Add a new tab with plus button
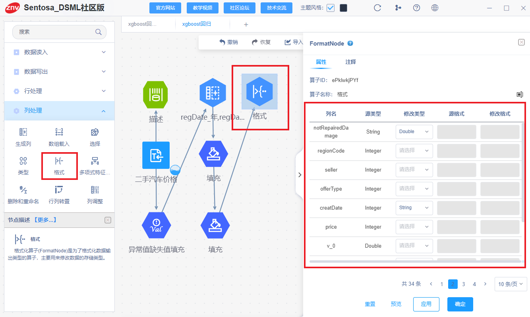 point(246,25)
